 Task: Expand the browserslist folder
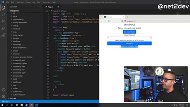click(18, 76)
